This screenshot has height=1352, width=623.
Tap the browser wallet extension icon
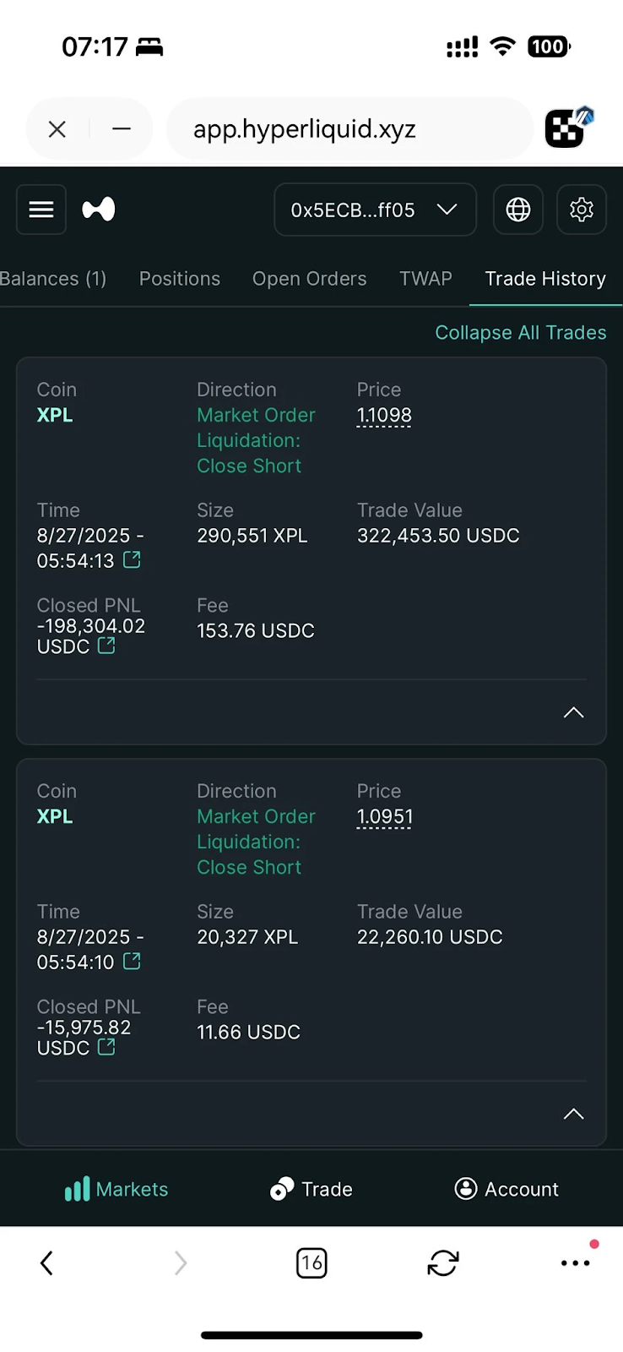point(568,128)
